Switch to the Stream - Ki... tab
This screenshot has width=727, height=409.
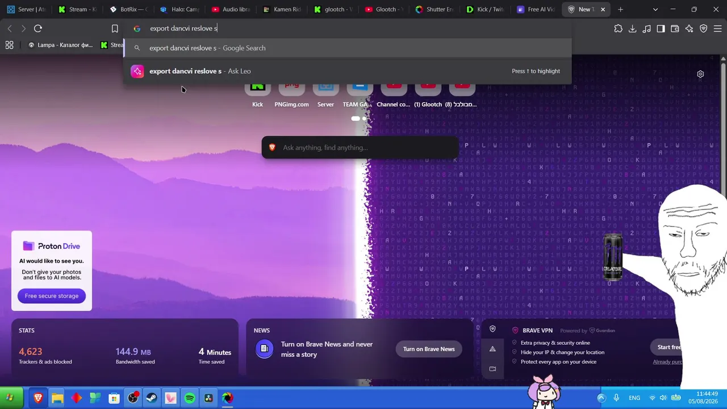(77, 10)
